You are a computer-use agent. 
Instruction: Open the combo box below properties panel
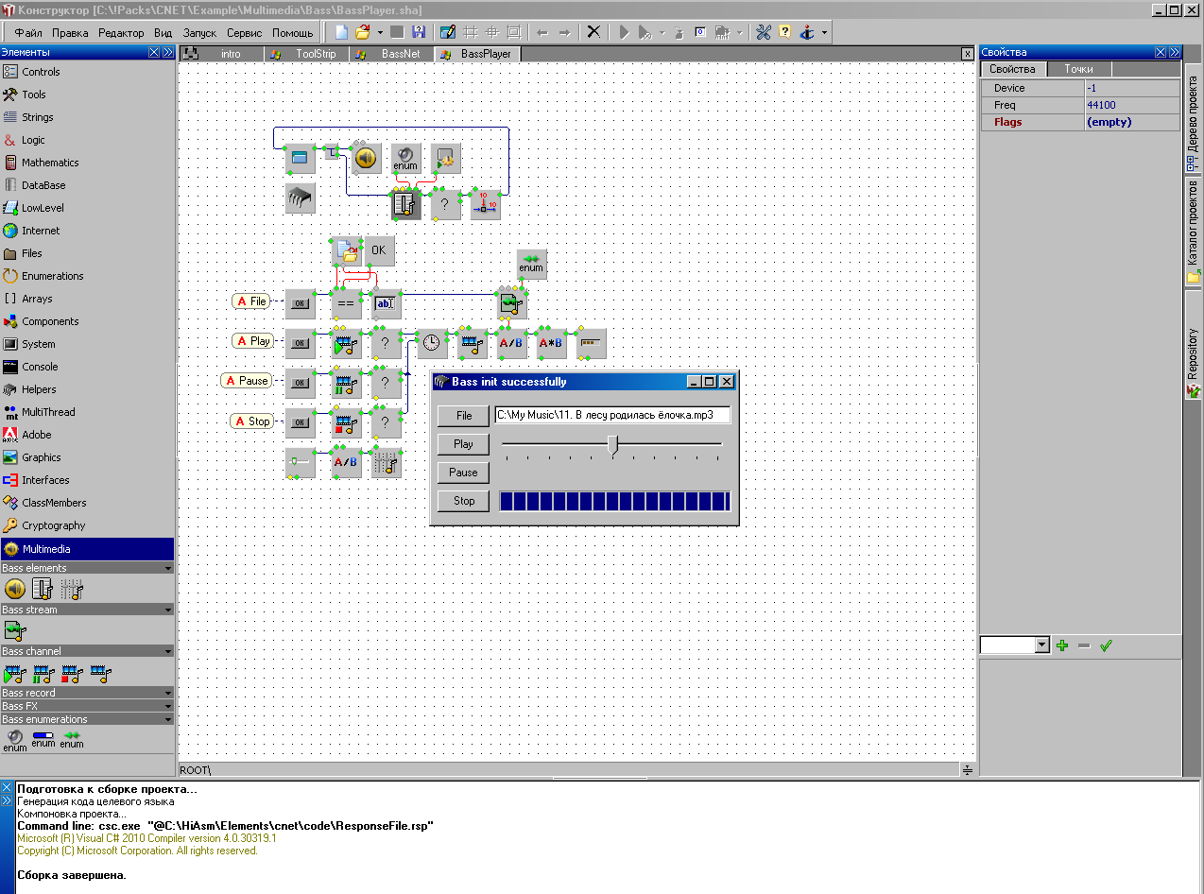(x=1042, y=645)
